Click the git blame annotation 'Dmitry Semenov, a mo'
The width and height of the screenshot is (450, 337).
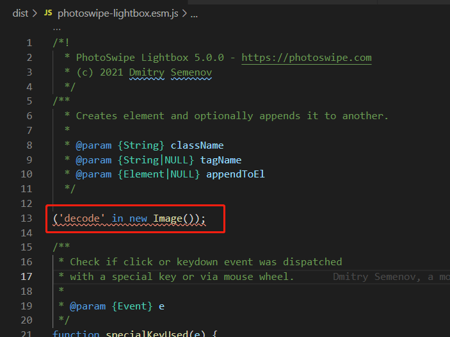point(391,277)
